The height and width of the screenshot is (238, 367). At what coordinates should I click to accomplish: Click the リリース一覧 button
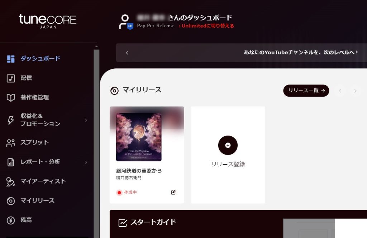pos(306,91)
